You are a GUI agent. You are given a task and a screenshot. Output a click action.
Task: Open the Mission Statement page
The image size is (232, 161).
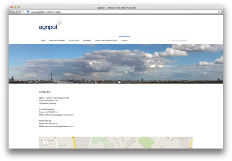pos(57,40)
